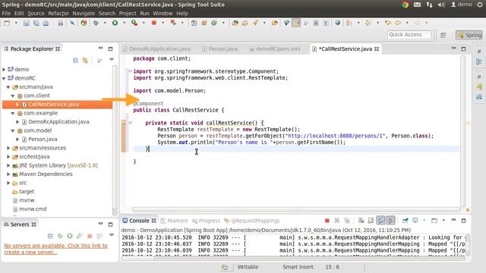This screenshot has height=273, width=486.
Task: Select DemoRcApplication.java in Package Explorer
Action: tap(58, 122)
